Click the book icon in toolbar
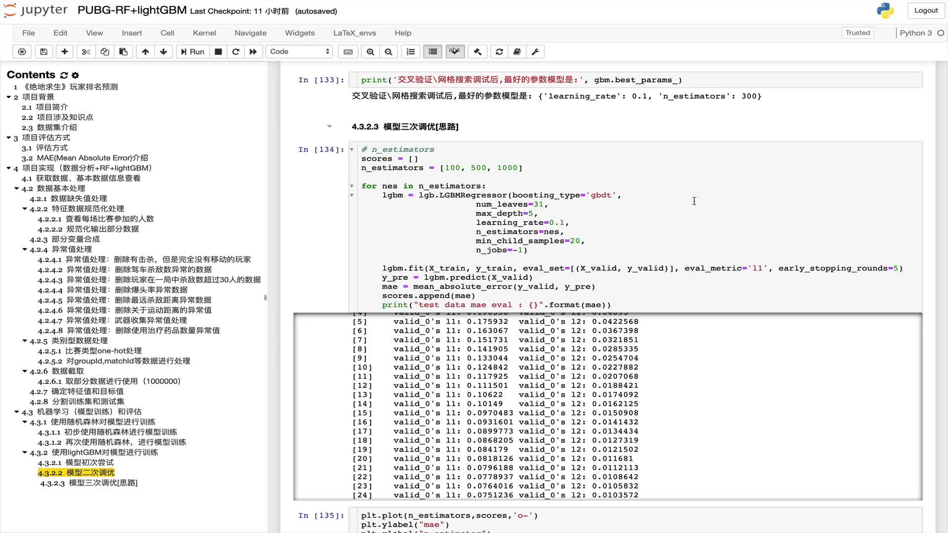948x533 pixels. click(x=517, y=51)
